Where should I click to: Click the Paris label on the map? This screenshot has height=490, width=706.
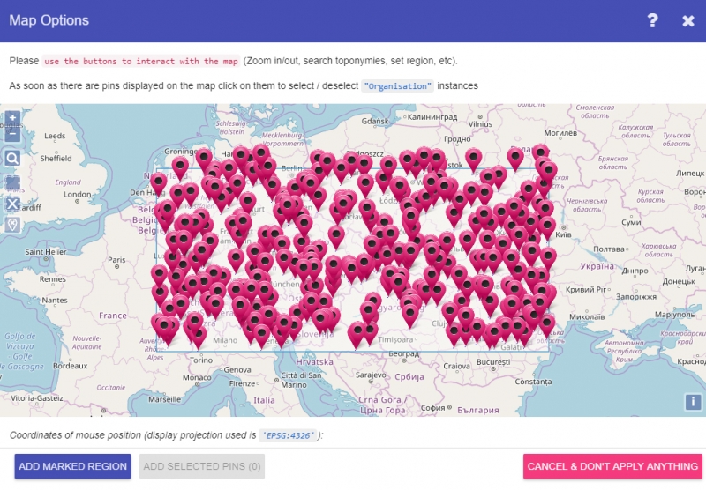(116, 260)
